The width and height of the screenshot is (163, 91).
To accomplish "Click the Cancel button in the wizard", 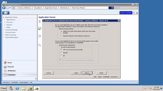I will pyautogui.click(x=48, y=73).
